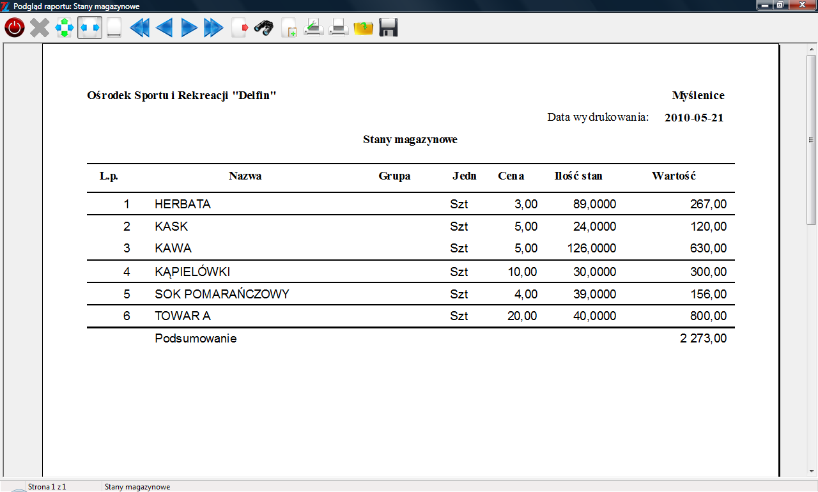Select the page width ruler icon
This screenshot has width=818, height=492.
[x=114, y=27]
